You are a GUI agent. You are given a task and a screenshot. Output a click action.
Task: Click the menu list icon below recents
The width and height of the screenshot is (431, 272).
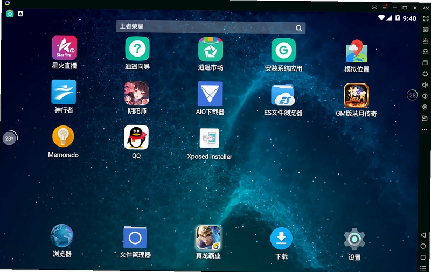423,268
